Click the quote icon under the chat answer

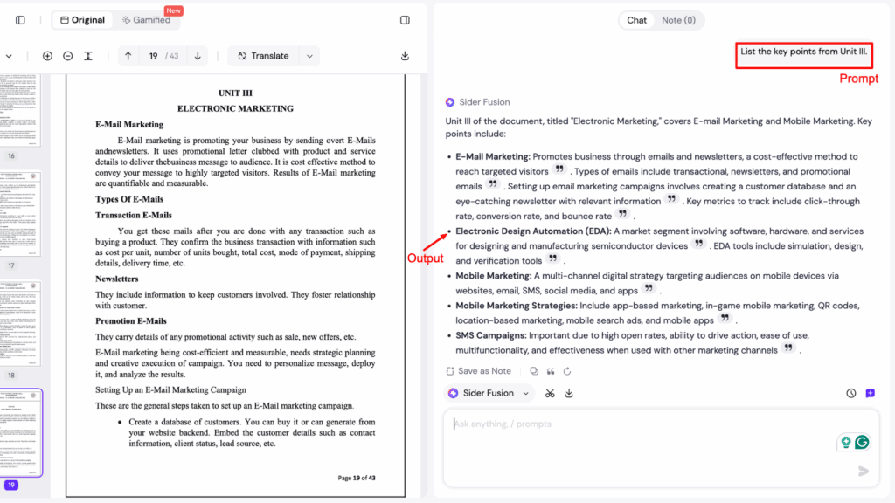tap(551, 370)
